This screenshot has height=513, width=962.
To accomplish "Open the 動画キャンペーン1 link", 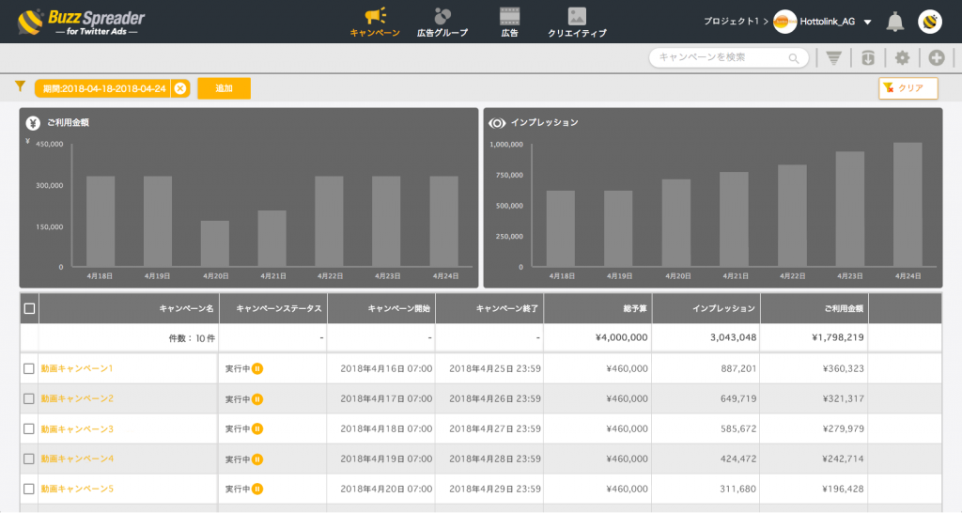I will point(77,369).
